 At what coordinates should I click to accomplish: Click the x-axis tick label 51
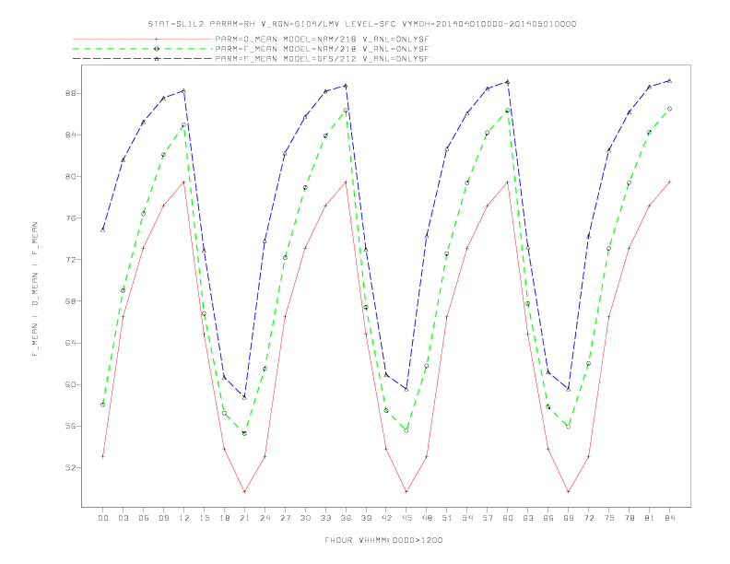[447, 518]
